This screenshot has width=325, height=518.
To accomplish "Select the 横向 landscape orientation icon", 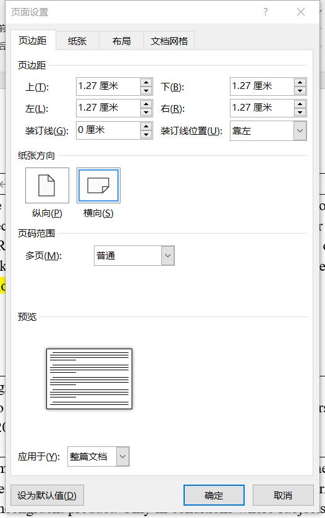I will coord(98,185).
